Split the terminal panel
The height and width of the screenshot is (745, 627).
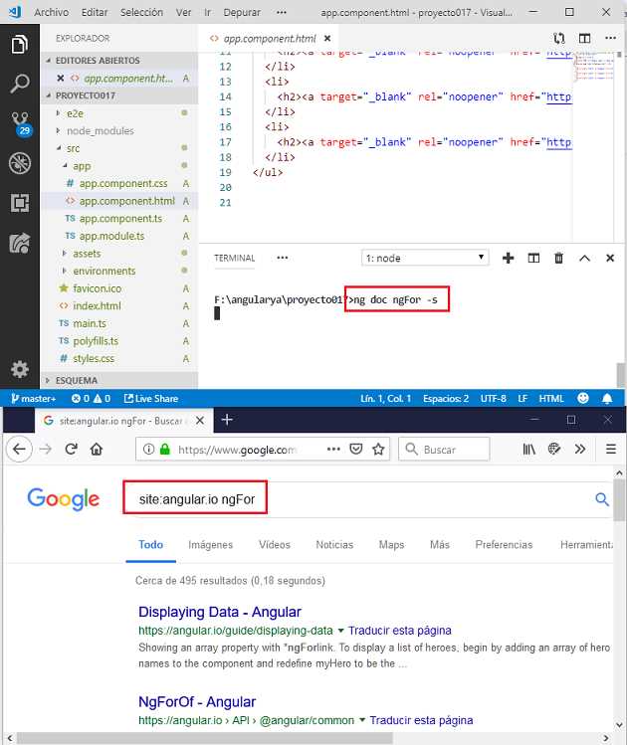533,258
